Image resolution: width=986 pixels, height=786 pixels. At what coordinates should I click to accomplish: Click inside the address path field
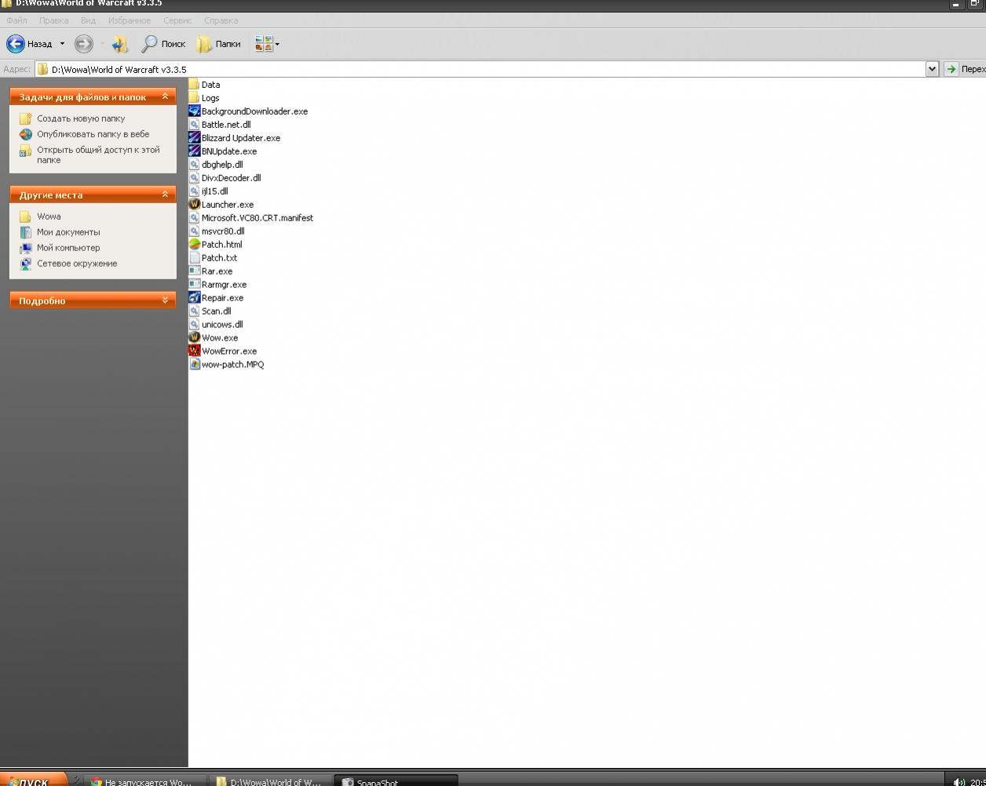point(471,69)
